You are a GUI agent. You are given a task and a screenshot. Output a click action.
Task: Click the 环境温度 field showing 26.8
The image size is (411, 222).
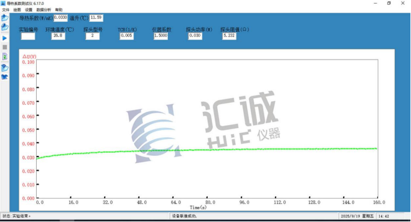(x=58, y=36)
